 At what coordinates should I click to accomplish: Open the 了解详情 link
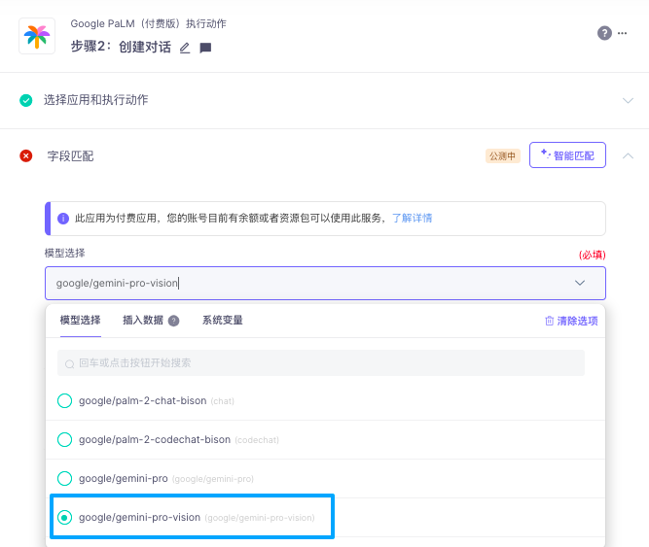coord(412,219)
